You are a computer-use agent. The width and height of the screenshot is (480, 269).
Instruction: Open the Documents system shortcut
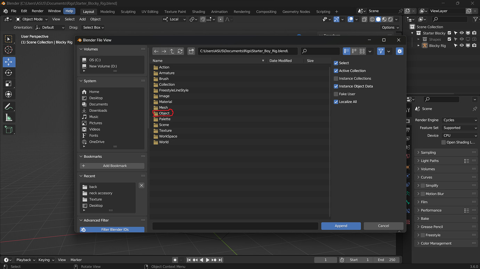[98, 104]
